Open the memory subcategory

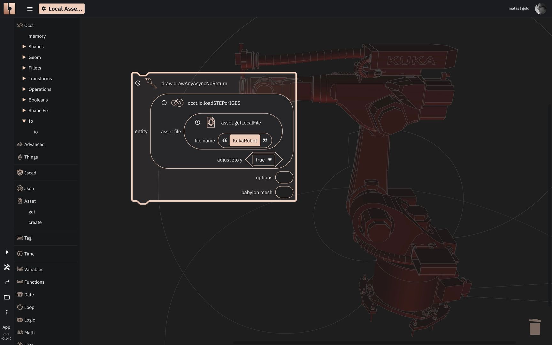37,36
